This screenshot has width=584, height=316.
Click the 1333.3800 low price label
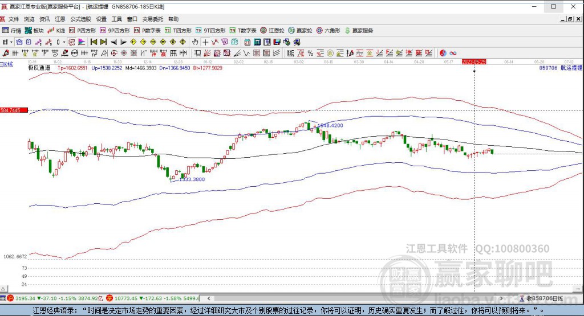[192, 179]
